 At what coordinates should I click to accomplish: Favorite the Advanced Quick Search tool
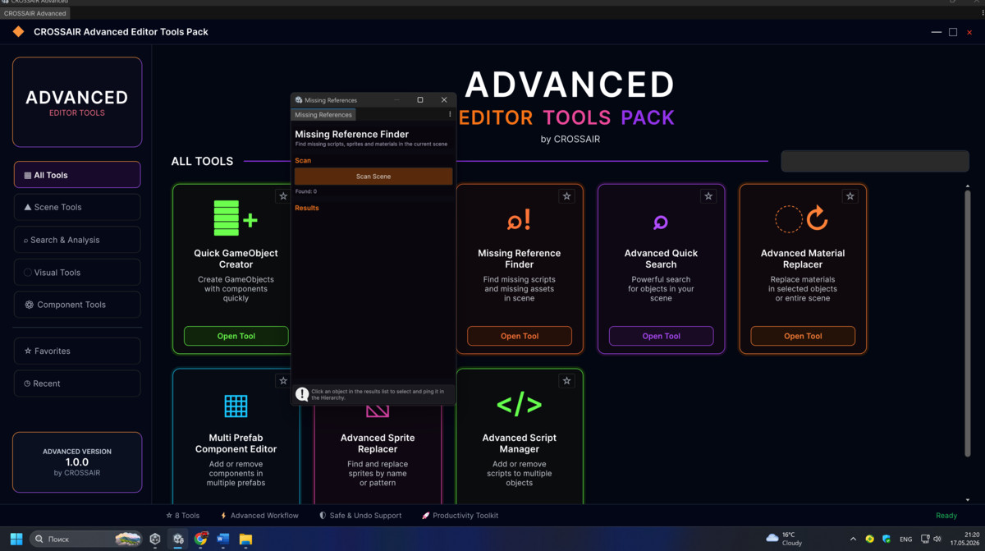(708, 196)
